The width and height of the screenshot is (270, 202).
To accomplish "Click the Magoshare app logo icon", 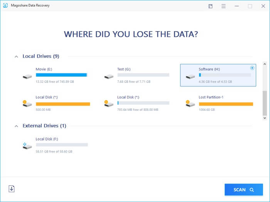I will coord(5,5).
